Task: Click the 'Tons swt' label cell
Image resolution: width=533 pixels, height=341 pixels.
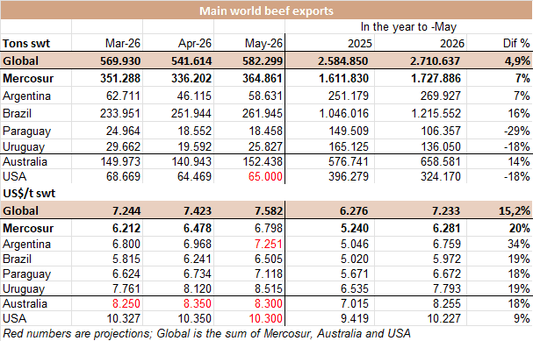Action: click(26, 44)
